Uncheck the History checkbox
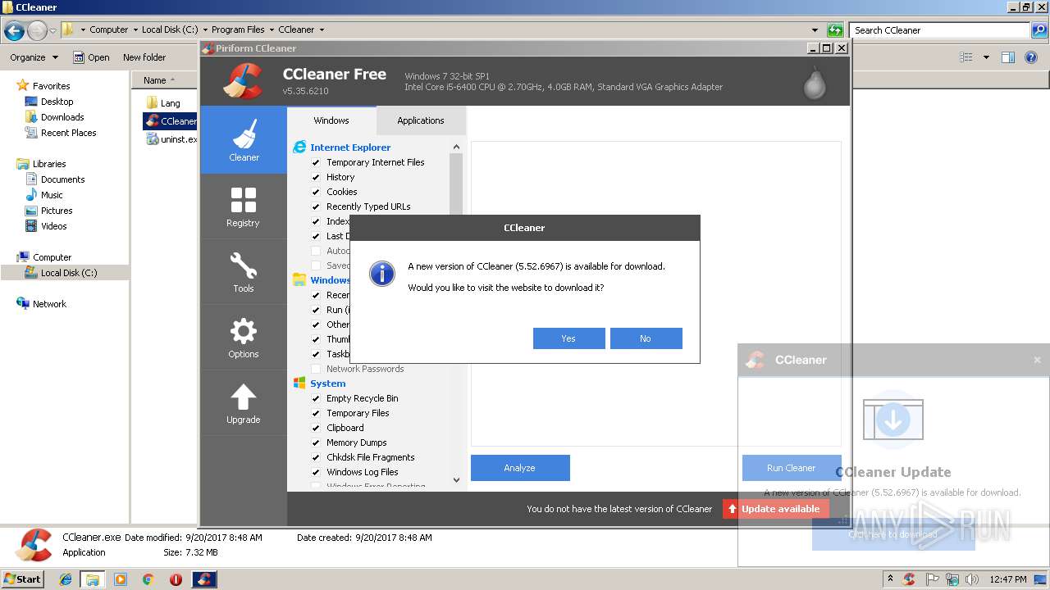Screen dimensions: 1050x590 pos(316,177)
